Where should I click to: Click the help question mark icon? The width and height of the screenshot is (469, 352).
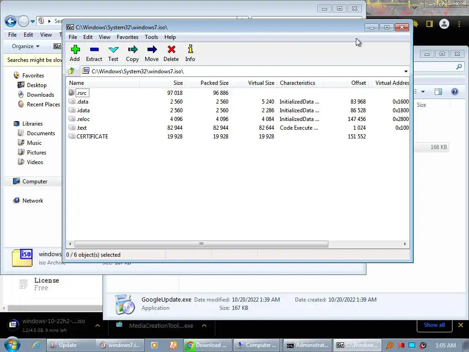[x=455, y=92]
